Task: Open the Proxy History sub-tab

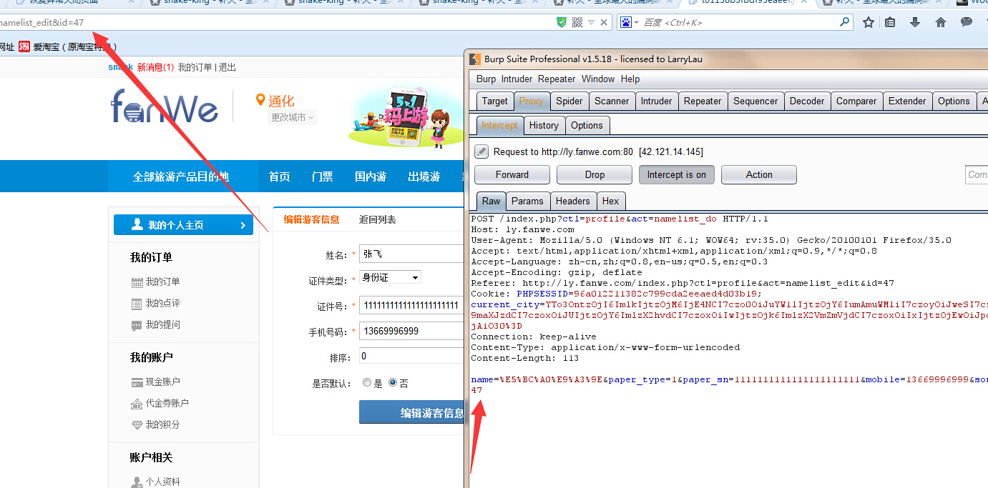Action: [544, 126]
